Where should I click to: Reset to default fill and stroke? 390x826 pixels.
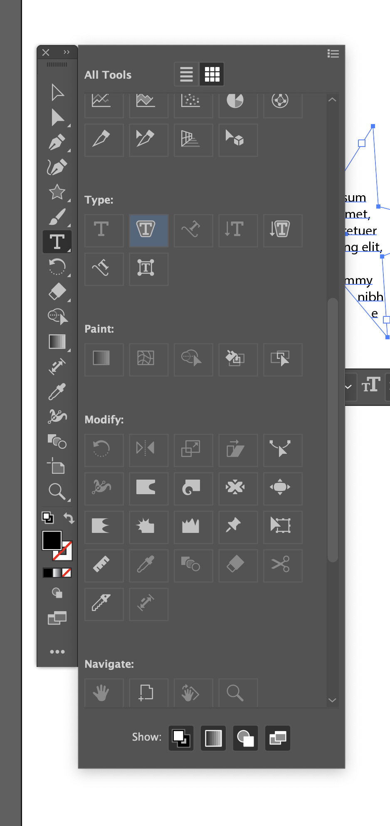(48, 517)
